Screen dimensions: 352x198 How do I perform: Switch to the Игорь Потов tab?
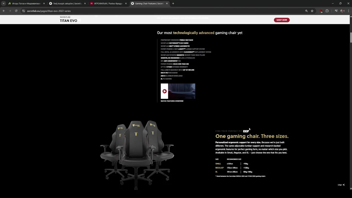coord(26,4)
